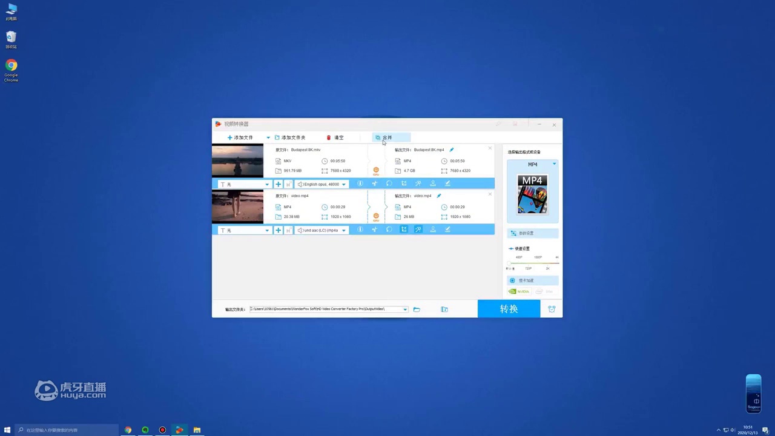
Task: Click the NVIDIA acceleration badge
Action: pos(519,291)
